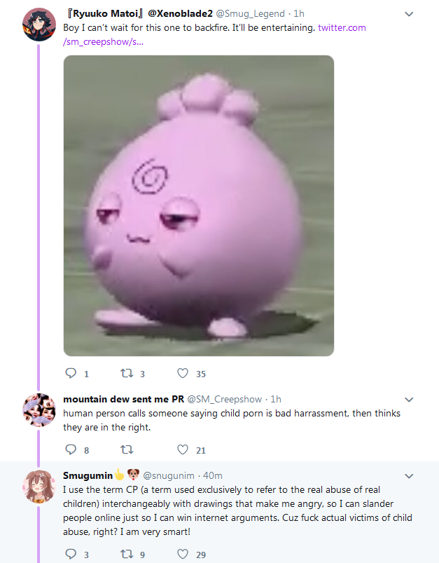Reply to SM_Creepshow's tweet
Image resolution: width=439 pixels, height=563 pixels.
pyautogui.click(x=71, y=449)
